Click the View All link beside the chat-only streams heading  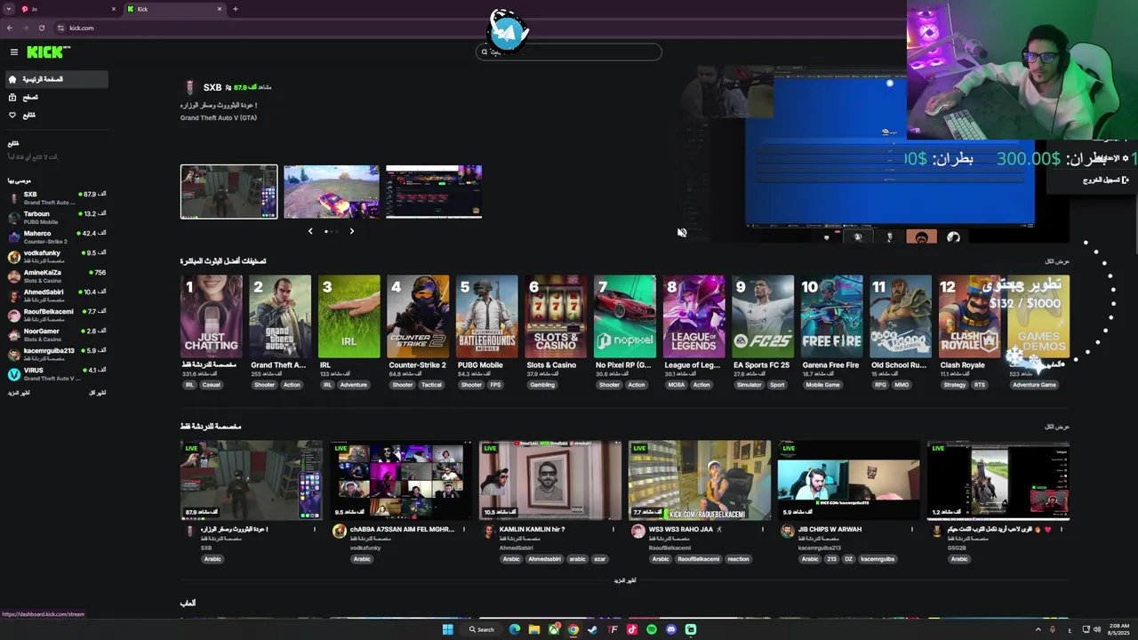click(x=1057, y=427)
